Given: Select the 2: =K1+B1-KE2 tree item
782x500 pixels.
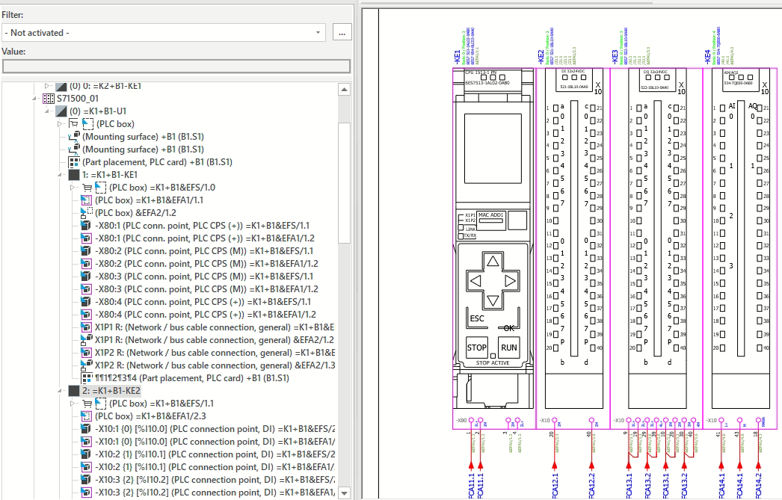Looking at the screenshot, I should click(x=111, y=390).
